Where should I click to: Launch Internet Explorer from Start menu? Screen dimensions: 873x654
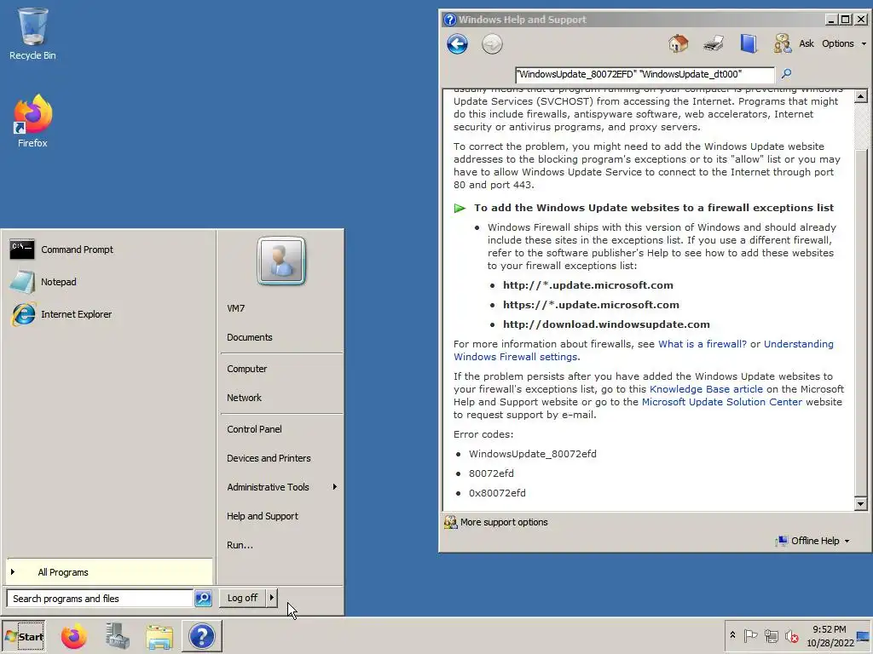point(108,314)
